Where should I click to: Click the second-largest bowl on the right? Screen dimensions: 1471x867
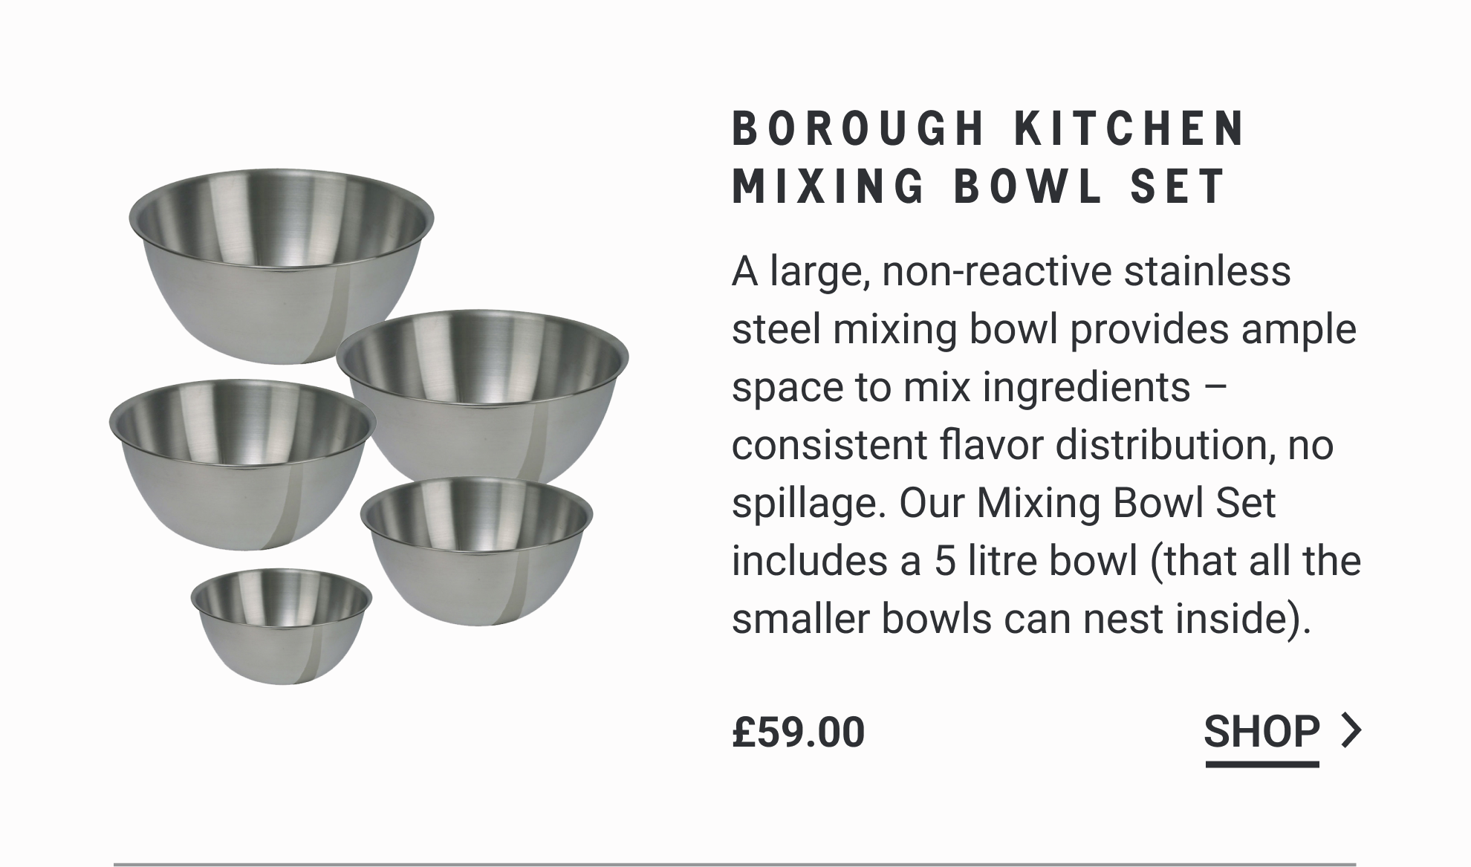pyautogui.click(x=483, y=397)
